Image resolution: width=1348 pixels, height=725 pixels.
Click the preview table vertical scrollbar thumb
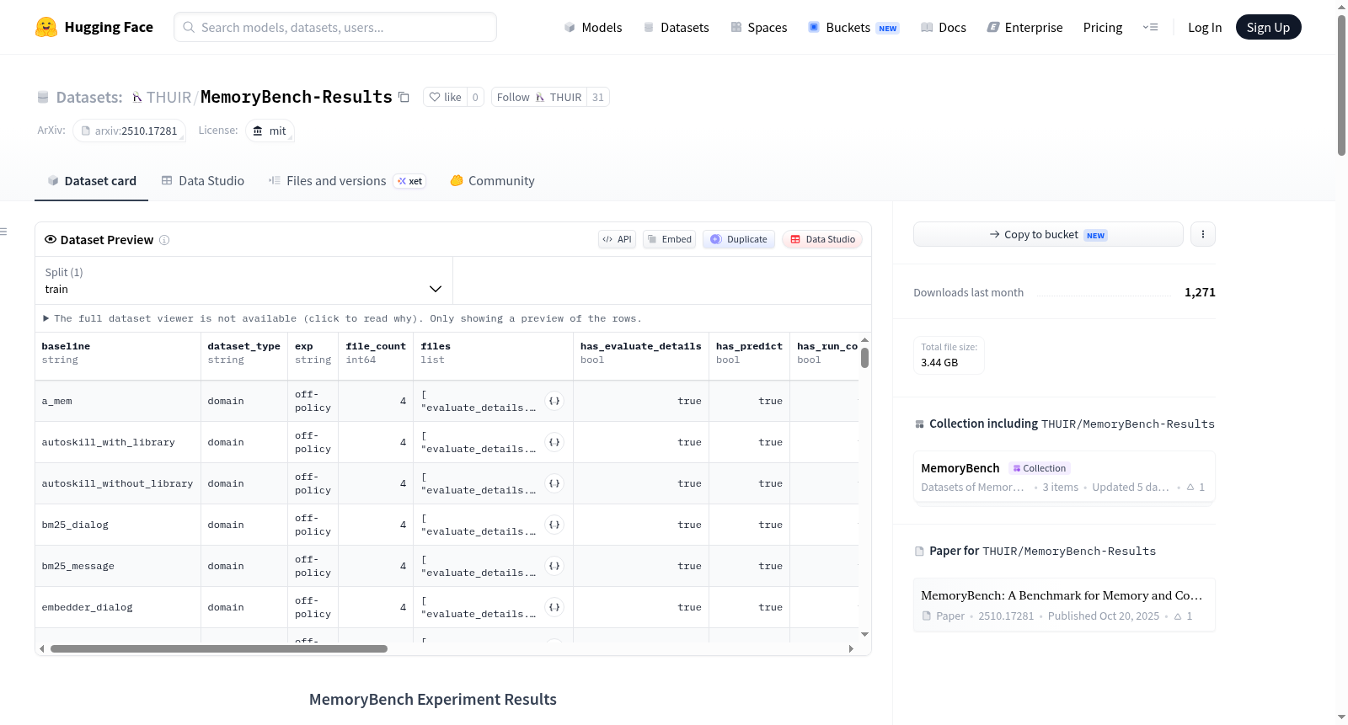point(864,357)
